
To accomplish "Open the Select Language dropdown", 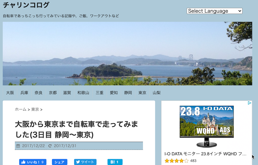I will pos(214,11).
